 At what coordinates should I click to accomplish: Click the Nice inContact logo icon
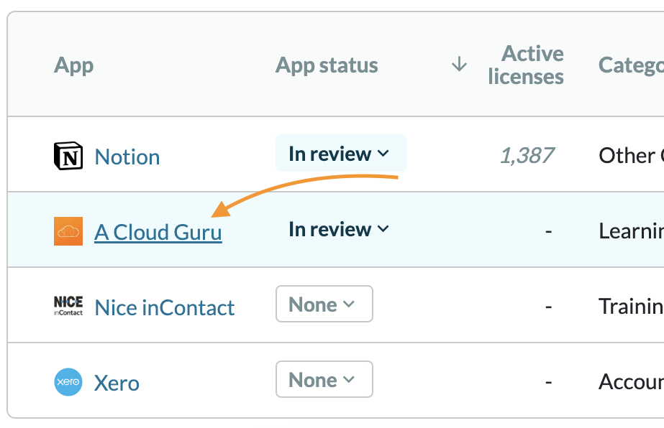point(68,307)
